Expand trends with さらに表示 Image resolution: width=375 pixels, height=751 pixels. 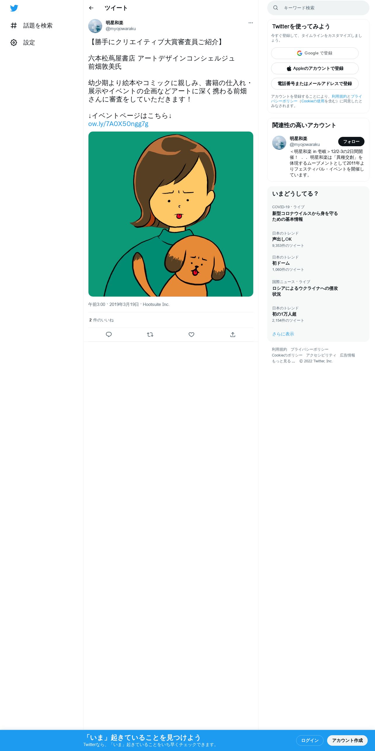click(283, 334)
